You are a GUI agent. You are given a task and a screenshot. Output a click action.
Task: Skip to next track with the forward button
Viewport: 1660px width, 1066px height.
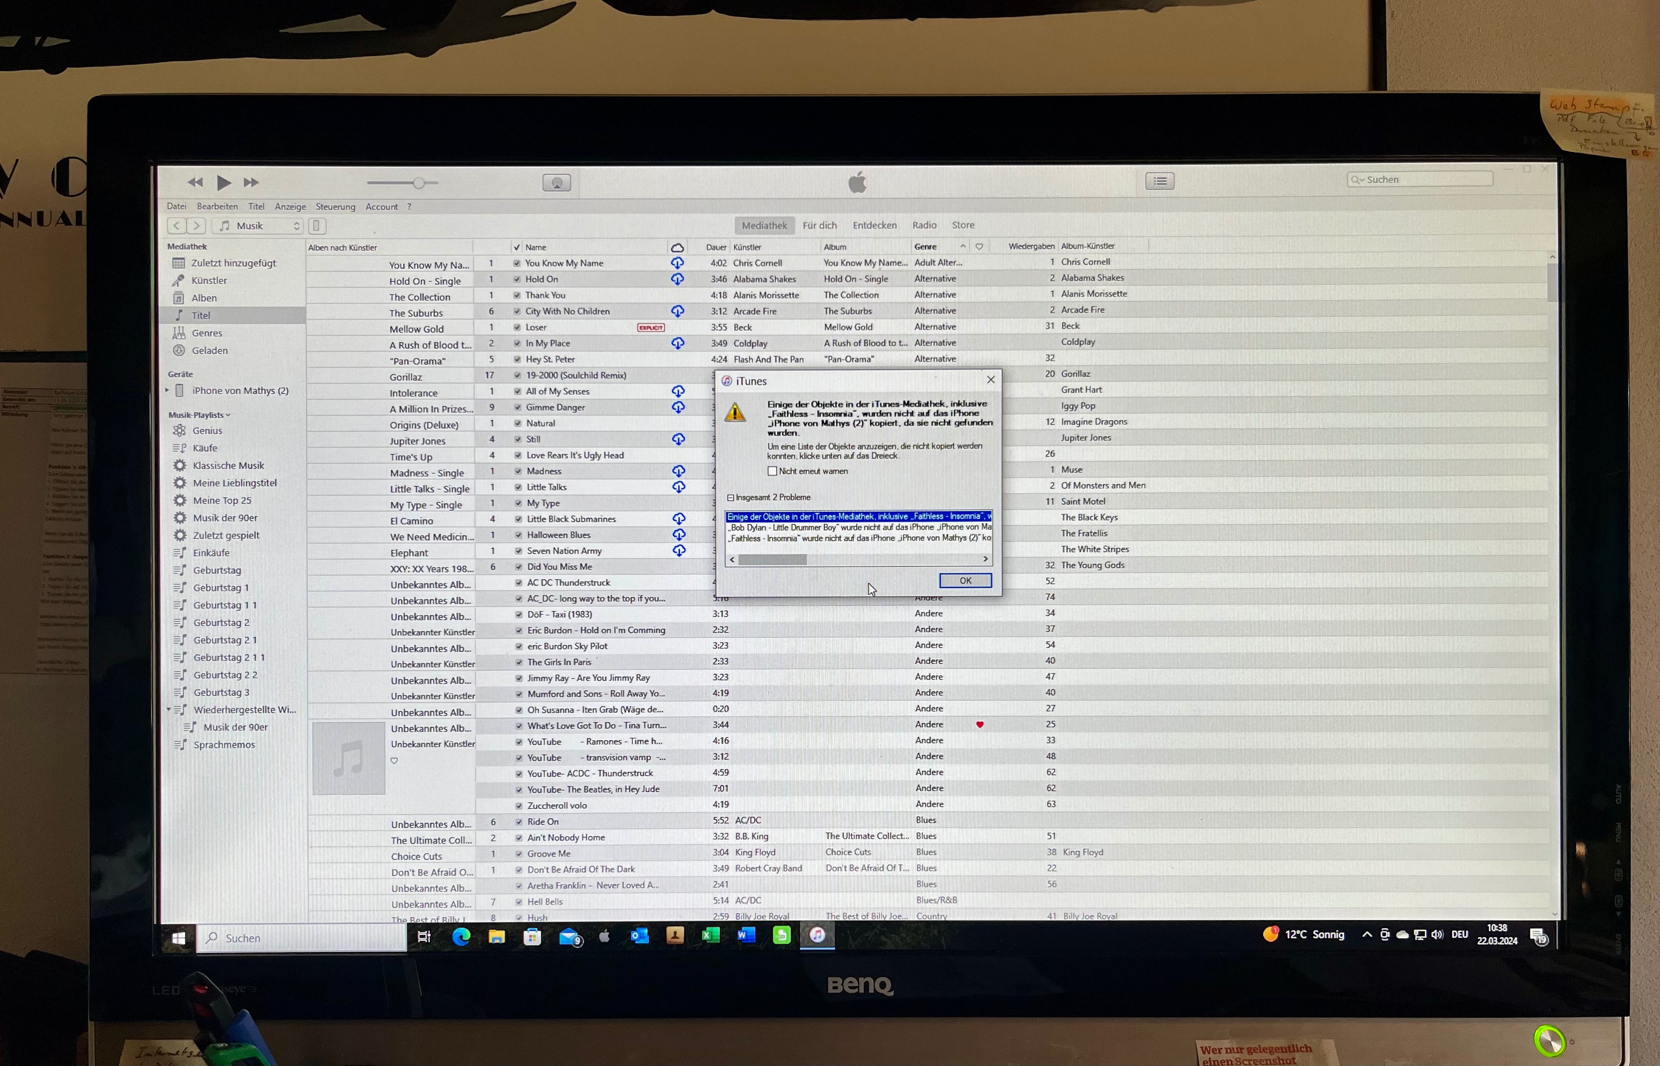click(251, 183)
